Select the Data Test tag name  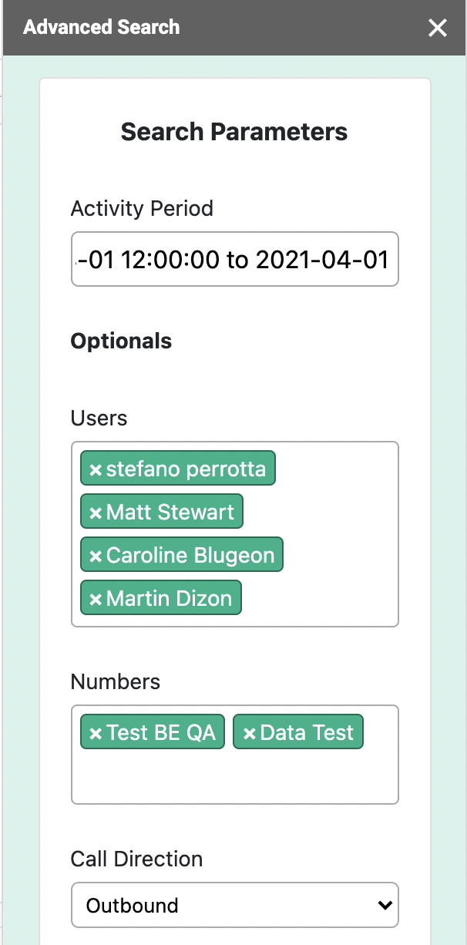coord(307,733)
